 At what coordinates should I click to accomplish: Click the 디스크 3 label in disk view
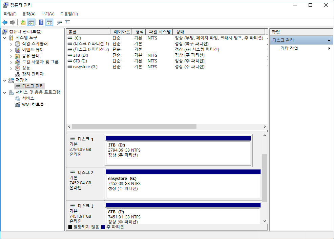point(85,206)
